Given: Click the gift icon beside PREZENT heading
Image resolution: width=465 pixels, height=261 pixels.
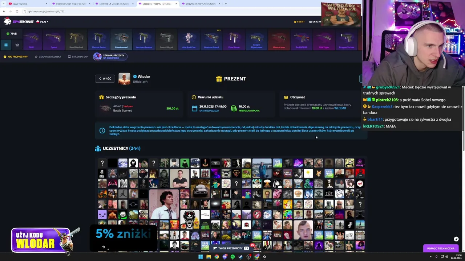Looking at the screenshot, I should pos(219,79).
